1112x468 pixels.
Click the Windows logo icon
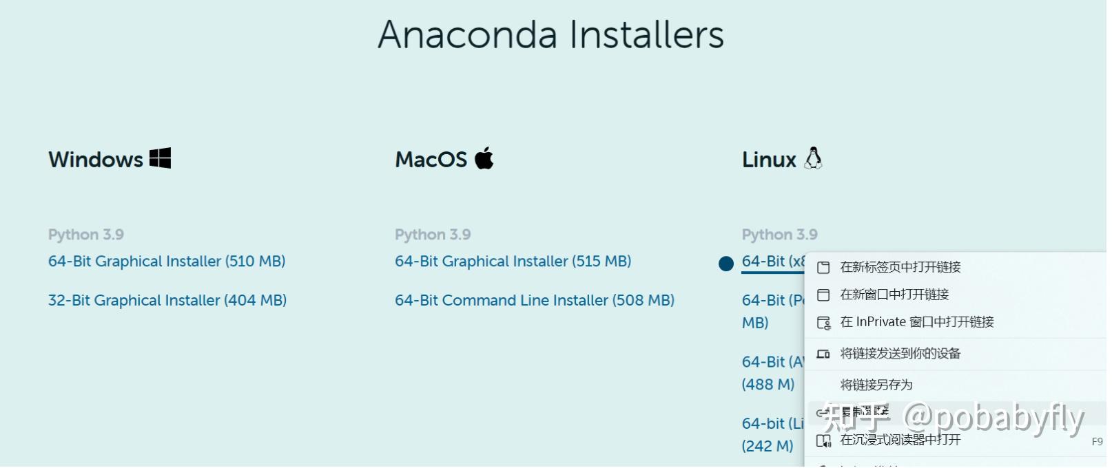pos(161,158)
